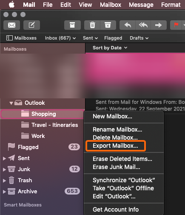
Task: Reply All with the double arrow icon
Action: point(143,25)
